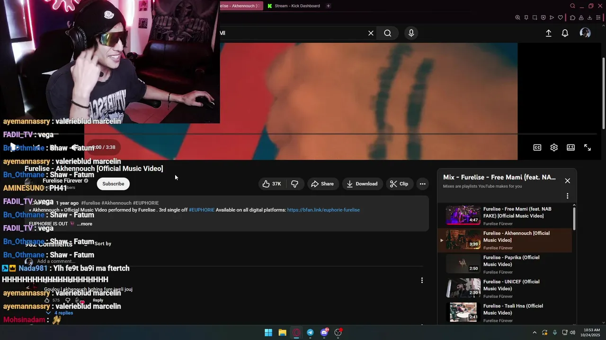Clear the YouTube search box with X
This screenshot has height=340, width=606.
[371, 33]
